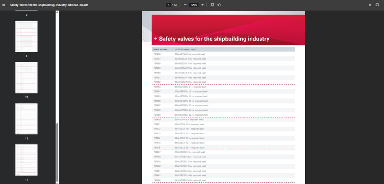Screen dimensions: 384x184
Task: Click the thumbnail sidebar scrollbar handle
Action: pos(57,151)
